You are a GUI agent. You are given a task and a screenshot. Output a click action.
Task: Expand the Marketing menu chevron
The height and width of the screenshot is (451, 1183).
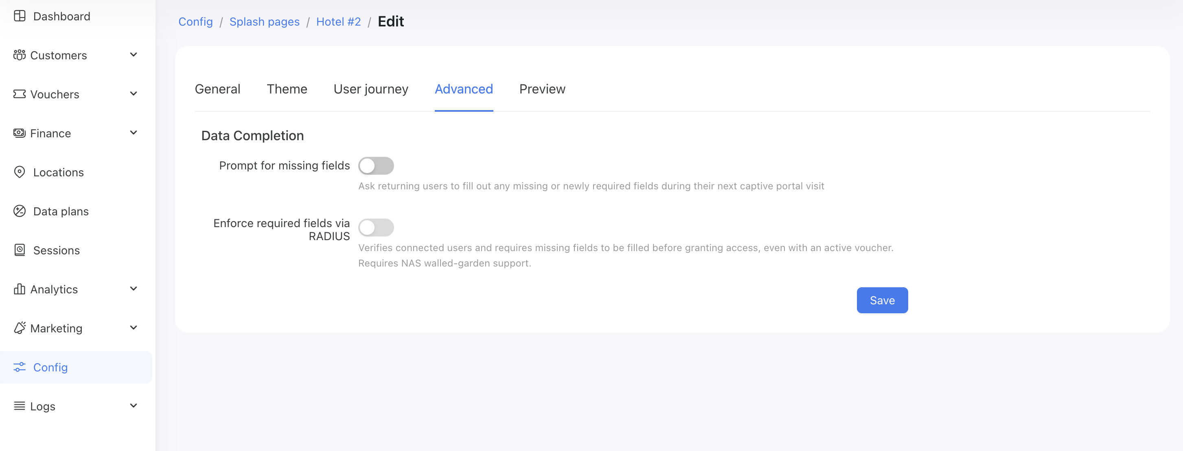[x=133, y=328]
